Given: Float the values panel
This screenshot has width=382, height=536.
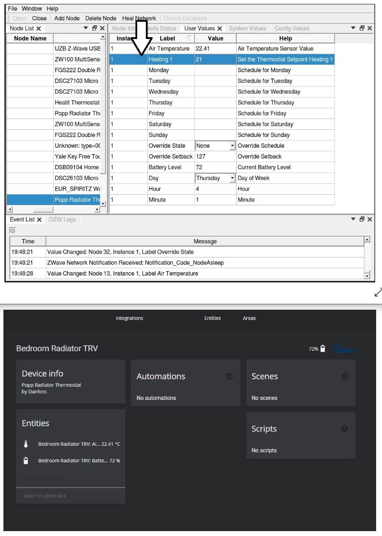Looking at the screenshot, I should (362, 28).
